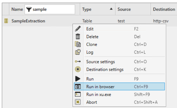
Task: Click the play triangle icon beside Run
Action: tap(78, 79)
